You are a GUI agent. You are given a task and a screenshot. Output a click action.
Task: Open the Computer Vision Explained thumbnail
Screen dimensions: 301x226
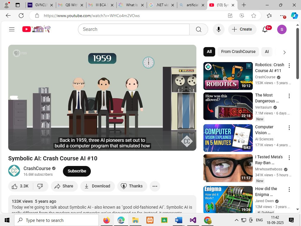228,138
